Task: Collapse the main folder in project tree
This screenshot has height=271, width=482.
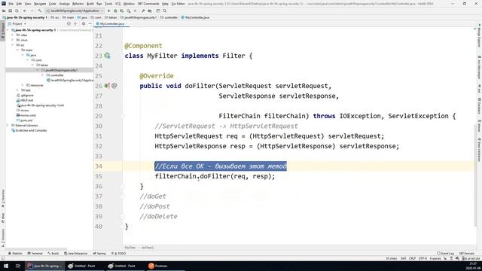Action: 17,50
